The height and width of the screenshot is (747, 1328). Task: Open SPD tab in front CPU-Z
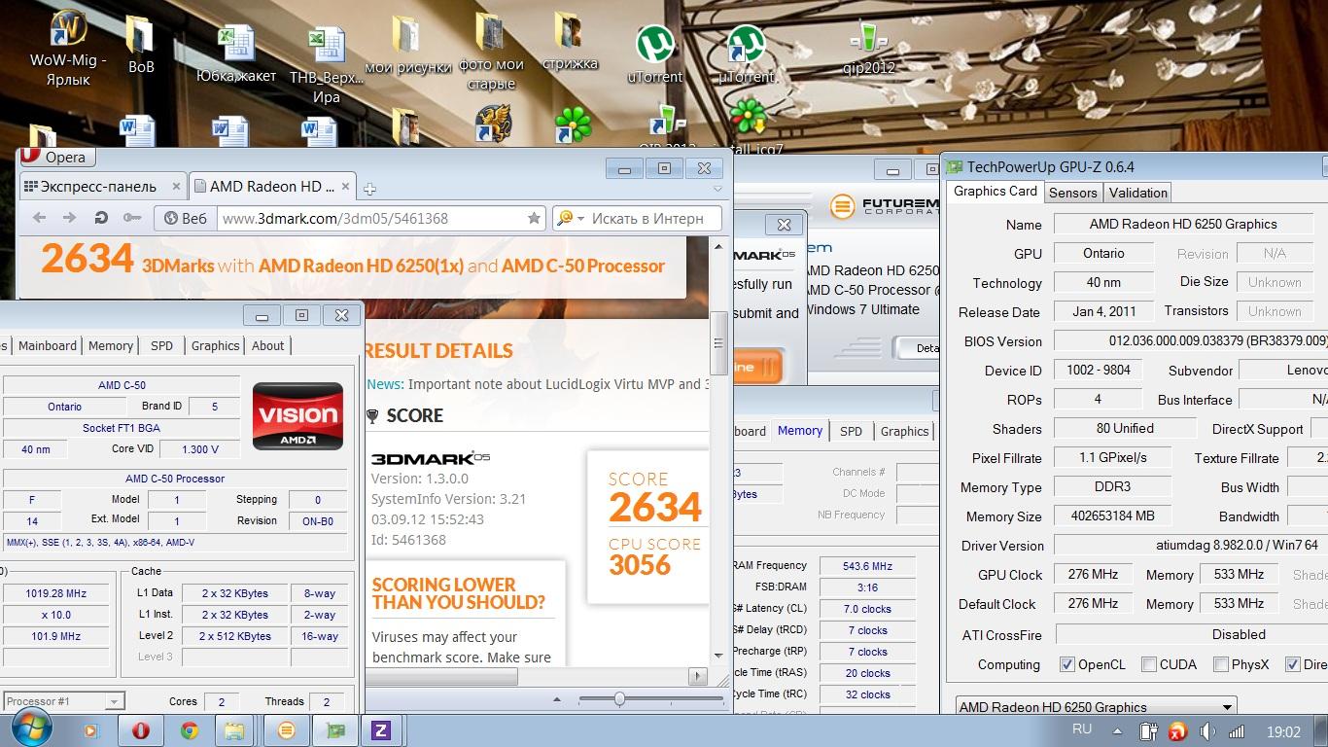[162, 345]
